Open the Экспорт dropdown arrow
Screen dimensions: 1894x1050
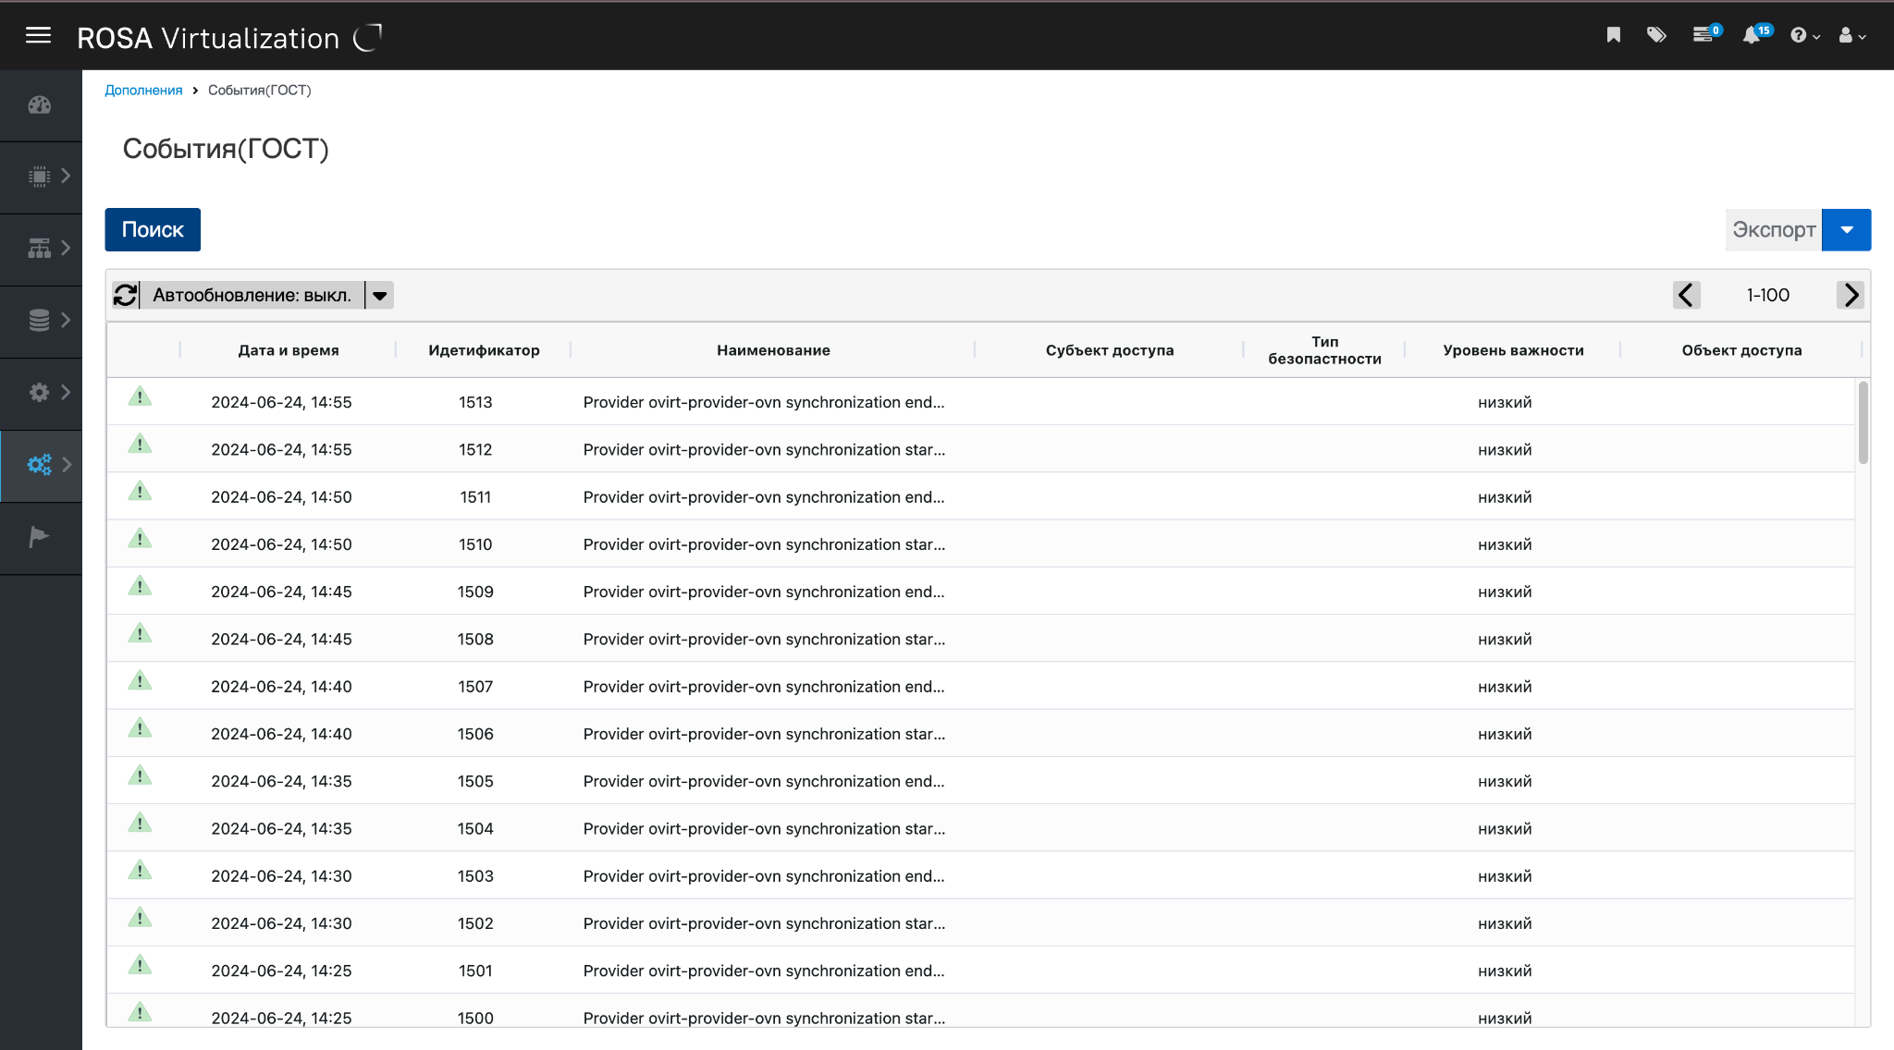(x=1846, y=229)
